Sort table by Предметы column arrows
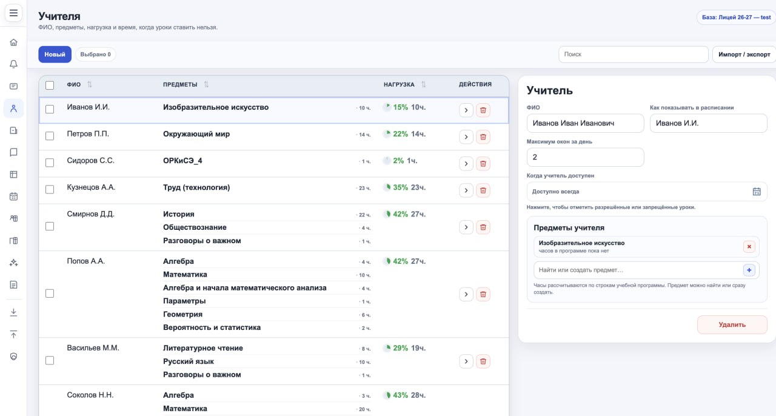This screenshot has width=776, height=416. pos(206,84)
